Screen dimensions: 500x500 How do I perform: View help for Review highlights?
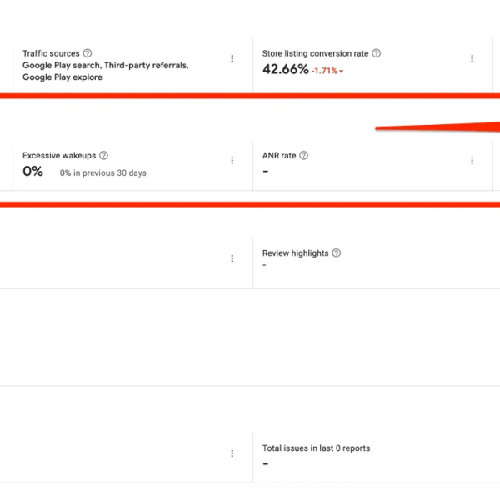[x=337, y=252]
